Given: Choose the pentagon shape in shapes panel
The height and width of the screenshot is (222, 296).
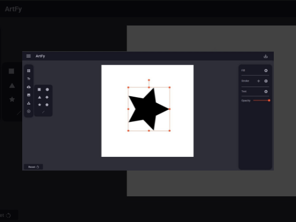Looking at the screenshot, I should (x=47, y=105).
